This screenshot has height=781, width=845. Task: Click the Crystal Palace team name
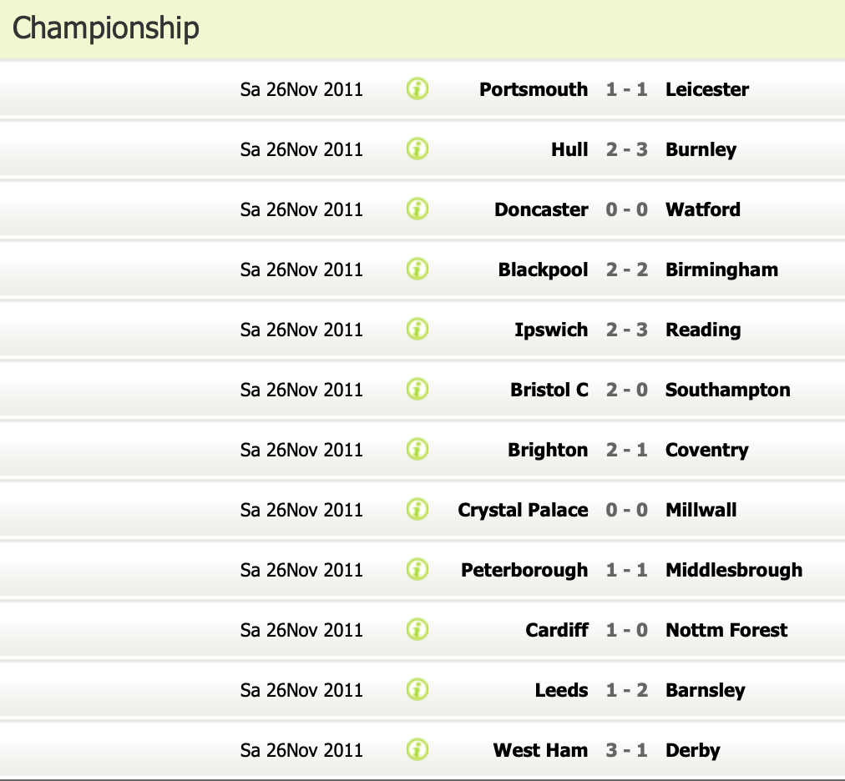tap(523, 510)
